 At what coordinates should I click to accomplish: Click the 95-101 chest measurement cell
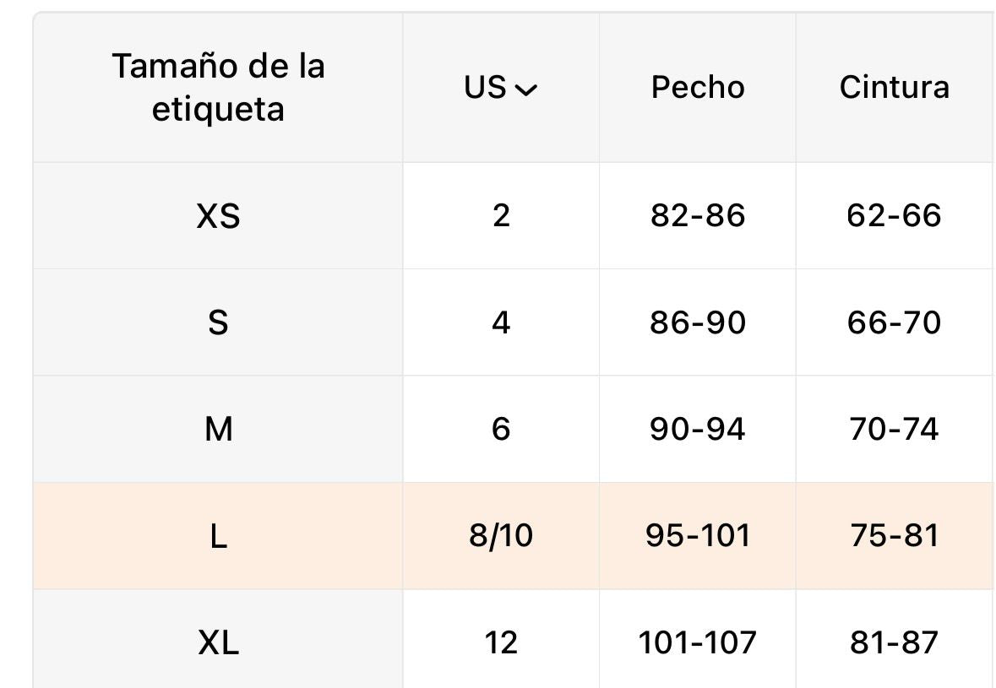tap(698, 536)
